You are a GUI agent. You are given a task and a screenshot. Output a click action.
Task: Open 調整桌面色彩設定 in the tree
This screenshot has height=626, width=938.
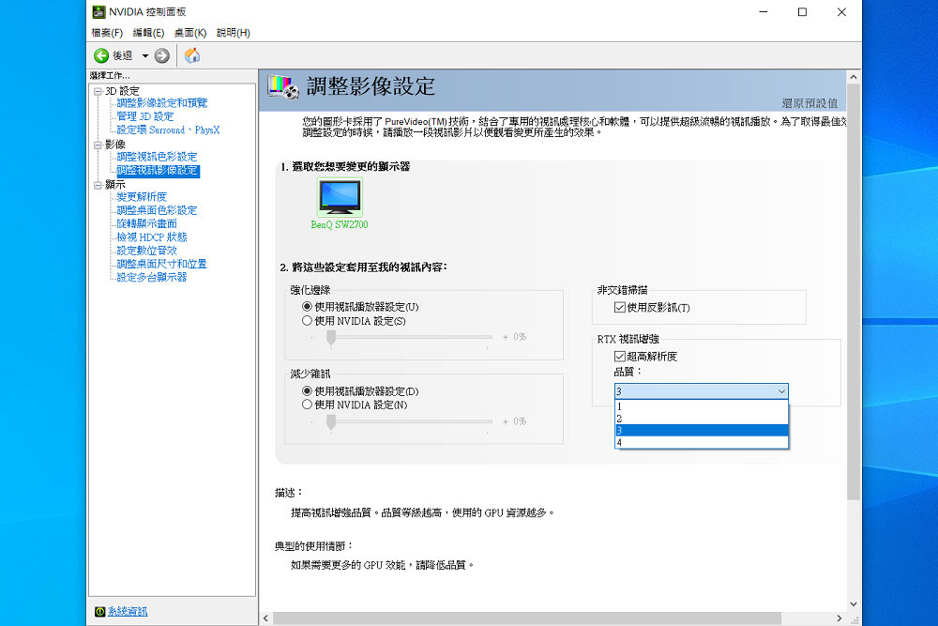[157, 210]
